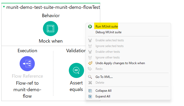
Task: Click the Go To XML magnifier icon
Action: pyautogui.click(x=90, y=77)
